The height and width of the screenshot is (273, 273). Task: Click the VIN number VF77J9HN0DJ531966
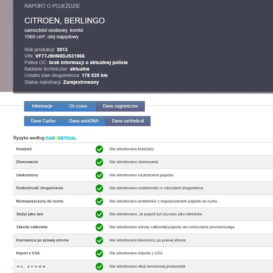(60, 56)
